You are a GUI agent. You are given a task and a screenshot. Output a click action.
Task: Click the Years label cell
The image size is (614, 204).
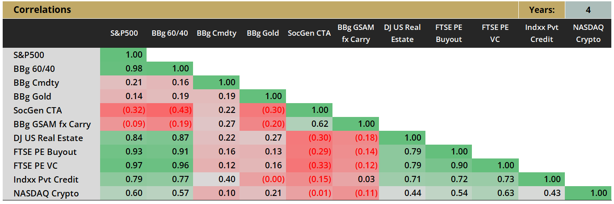[542, 9]
